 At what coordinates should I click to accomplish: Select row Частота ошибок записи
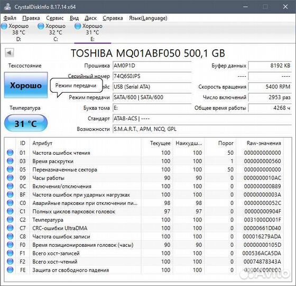coord(144,236)
